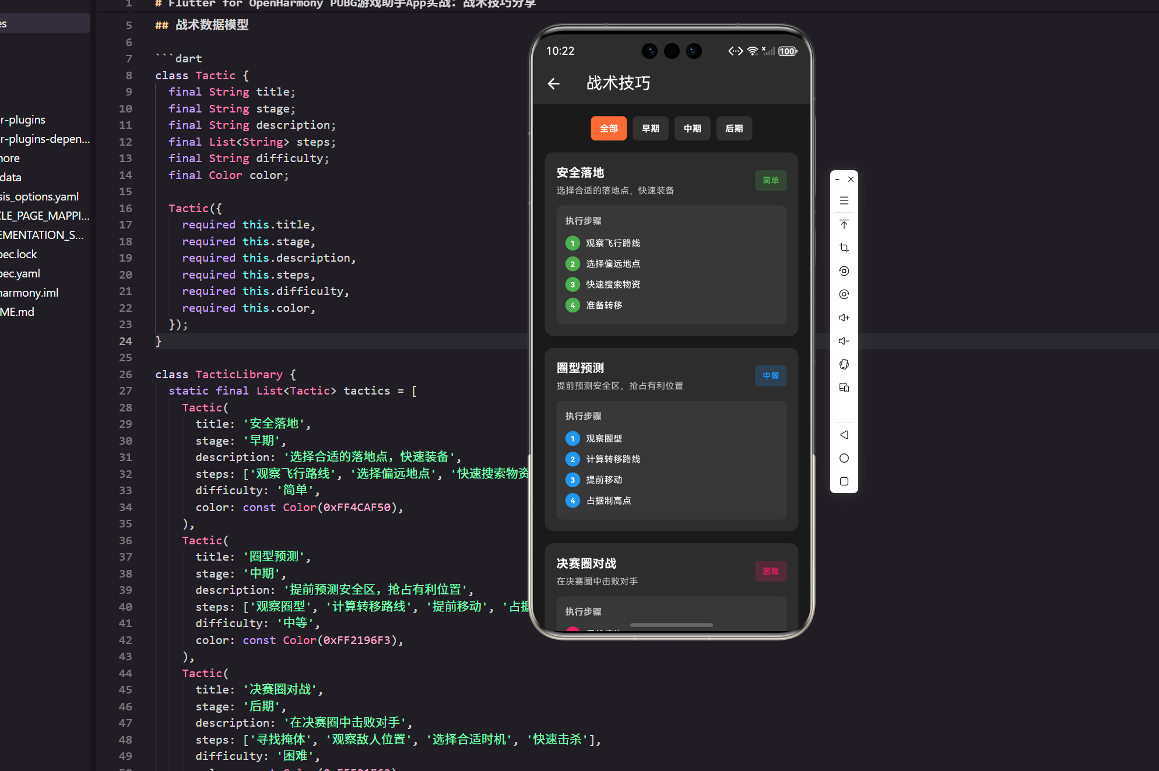Rotate the emulator counterclockwise
1159x771 pixels.
844,271
